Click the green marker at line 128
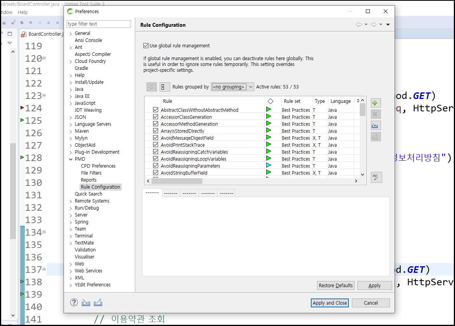 pos(22,158)
